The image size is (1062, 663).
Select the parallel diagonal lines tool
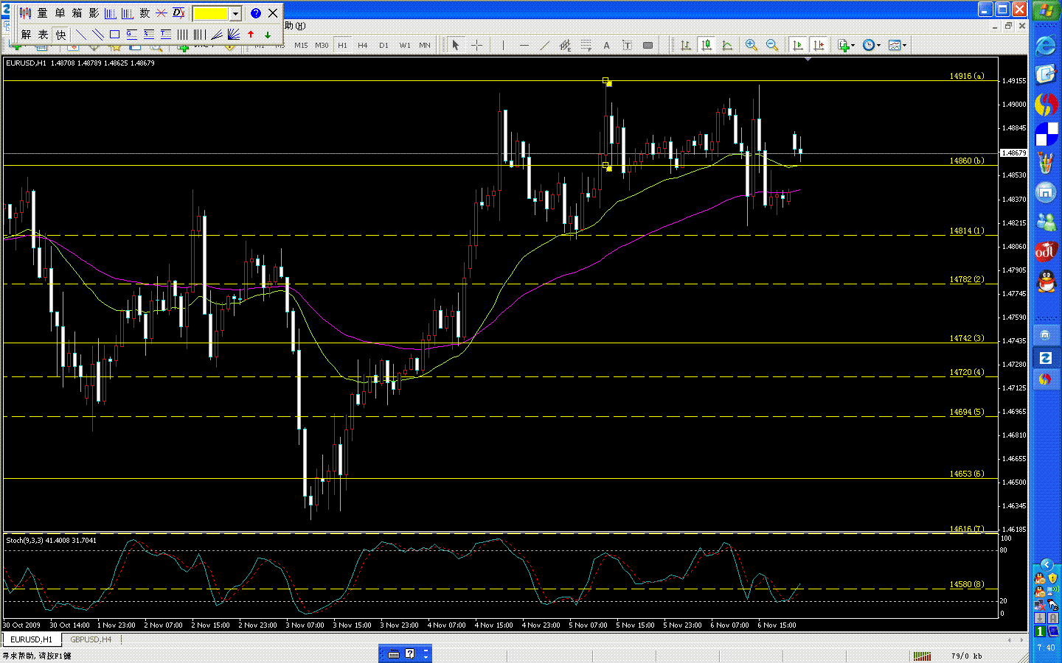coord(98,35)
